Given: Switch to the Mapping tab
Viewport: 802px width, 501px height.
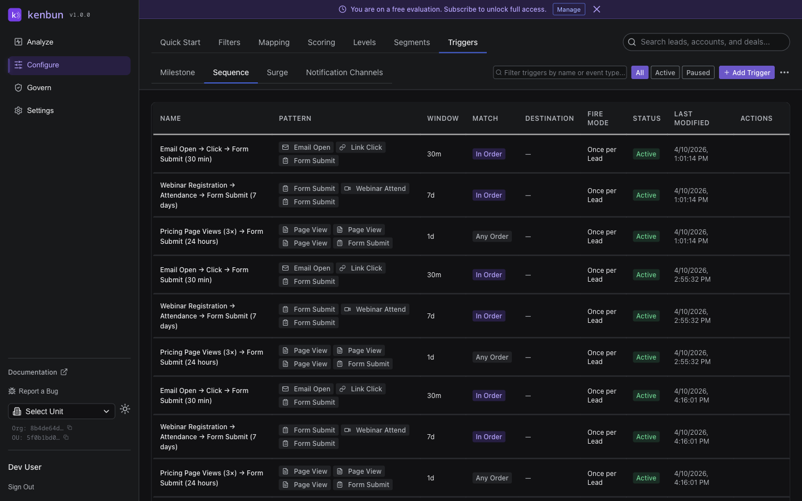Looking at the screenshot, I should coord(274,42).
